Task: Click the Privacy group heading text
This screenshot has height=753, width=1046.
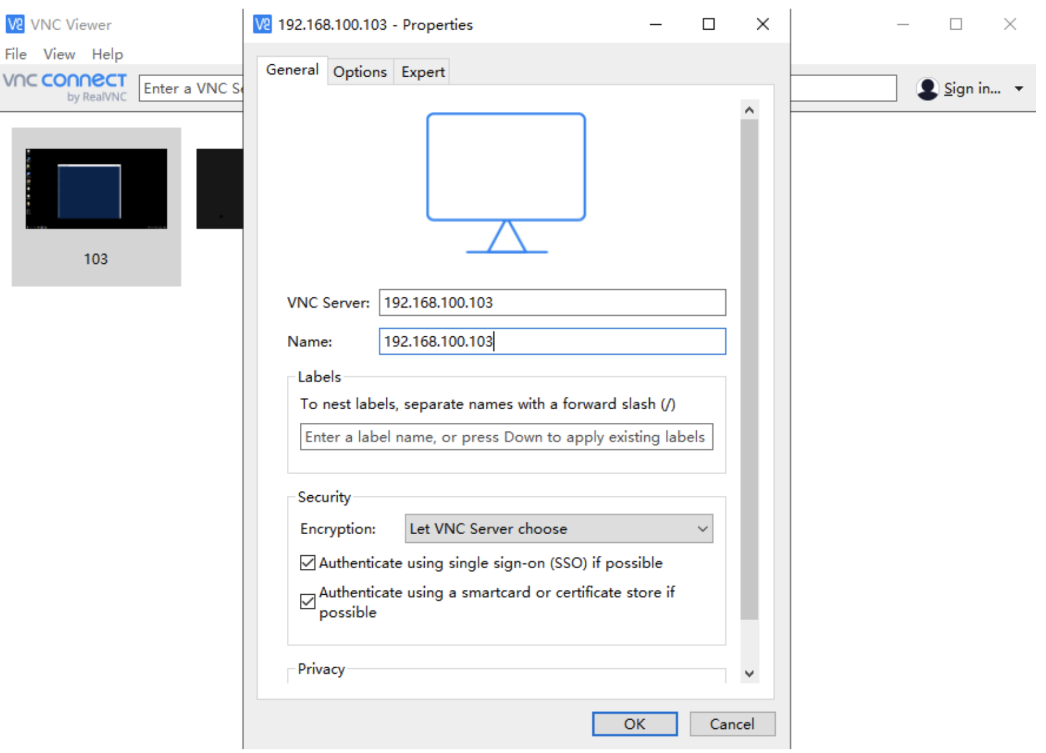Action: coord(321,669)
